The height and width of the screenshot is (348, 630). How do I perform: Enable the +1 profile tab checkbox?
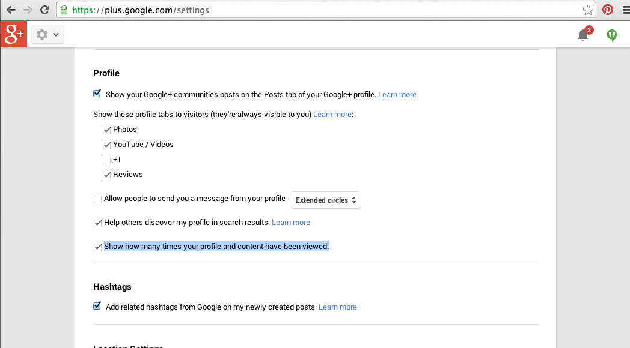[106, 160]
